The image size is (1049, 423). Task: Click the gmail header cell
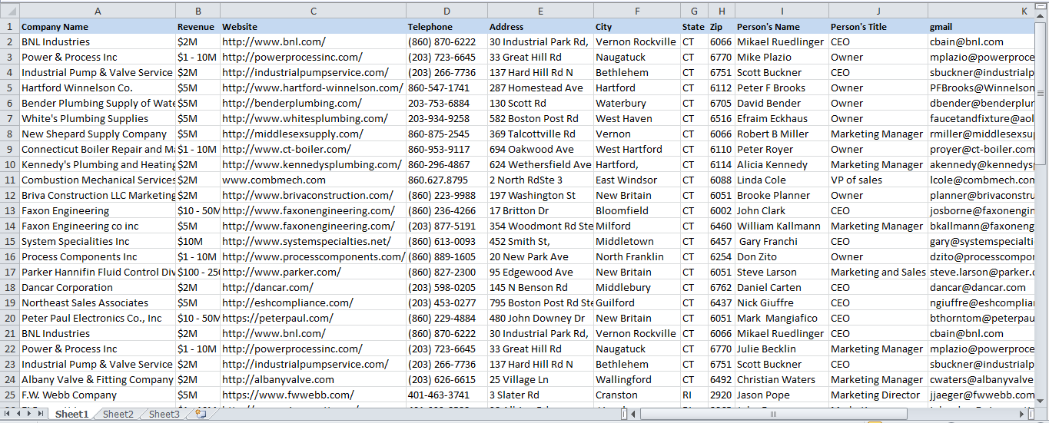point(981,26)
